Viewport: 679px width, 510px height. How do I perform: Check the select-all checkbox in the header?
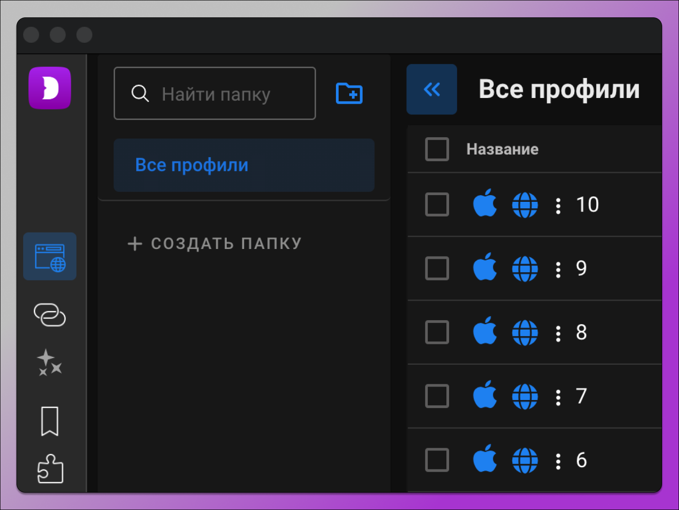(x=437, y=149)
